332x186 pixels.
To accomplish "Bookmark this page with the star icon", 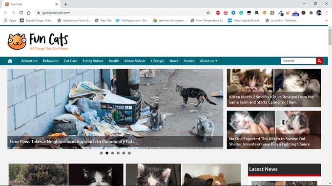I will pos(208,13).
